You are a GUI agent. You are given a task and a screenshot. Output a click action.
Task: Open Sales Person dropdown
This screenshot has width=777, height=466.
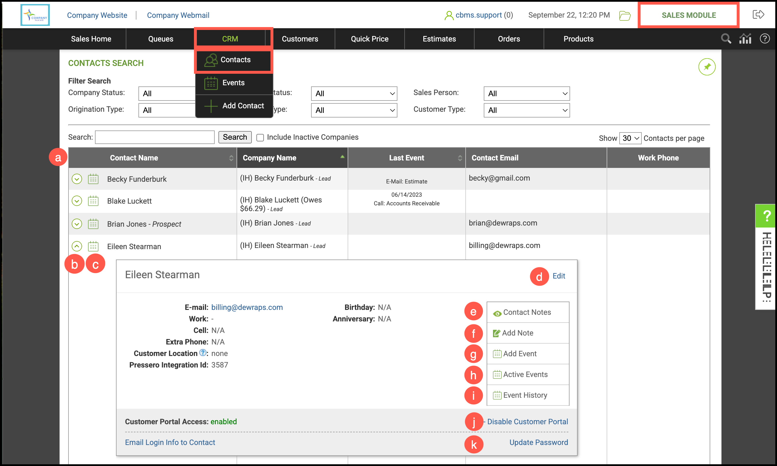[526, 94]
